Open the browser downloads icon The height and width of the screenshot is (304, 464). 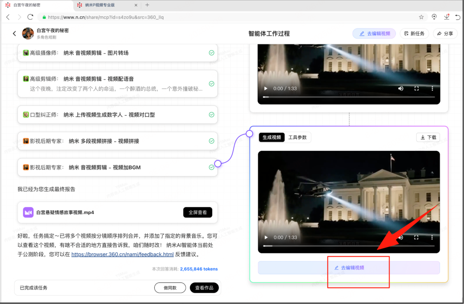446,17
